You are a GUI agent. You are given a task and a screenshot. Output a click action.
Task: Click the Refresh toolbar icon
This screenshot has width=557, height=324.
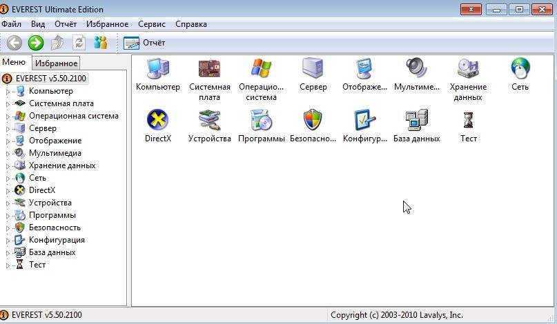point(79,43)
